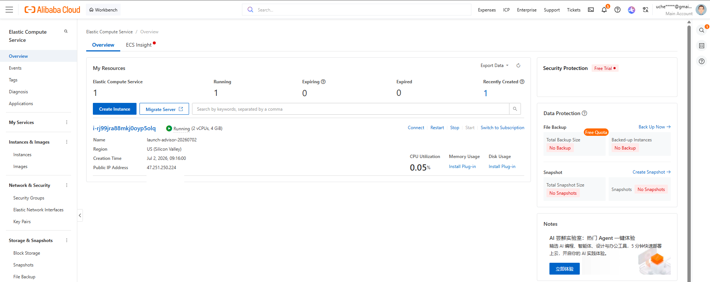Open the right-rail help icon

coord(701,61)
